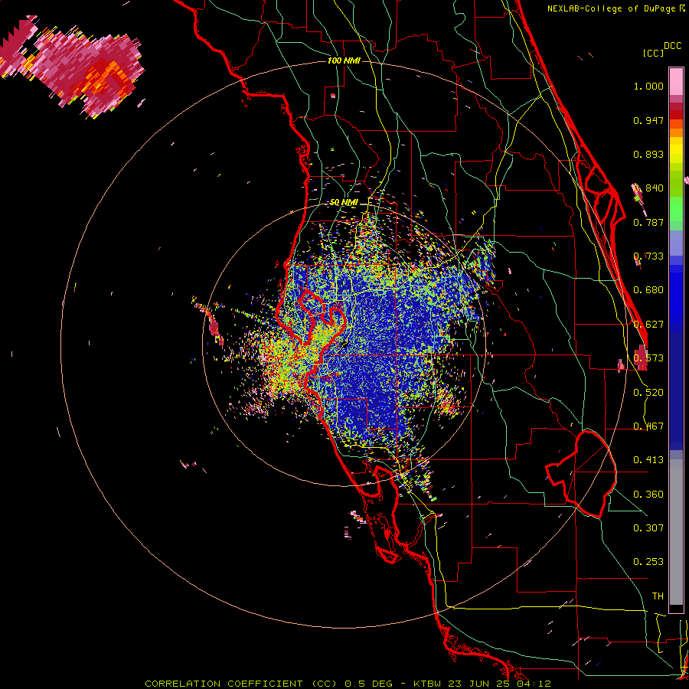Click the gray lower section of the color bar
Screen dimensions: 689x689
pyautogui.click(x=676, y=532)
